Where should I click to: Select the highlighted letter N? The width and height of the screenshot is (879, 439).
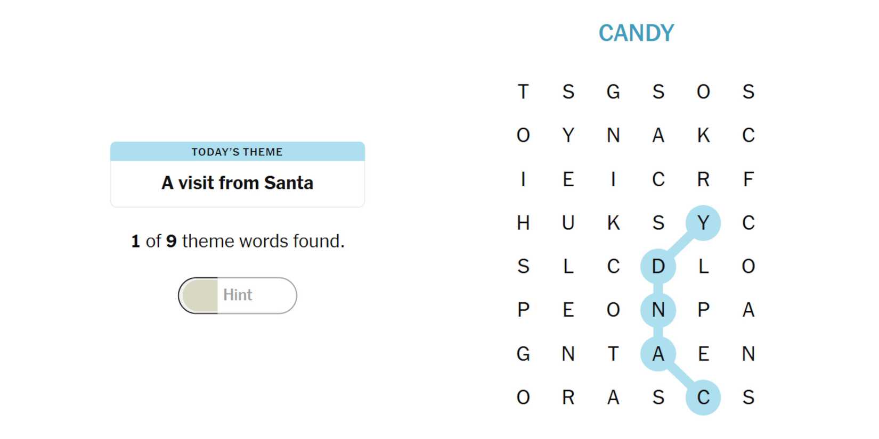tap(658, 310)
